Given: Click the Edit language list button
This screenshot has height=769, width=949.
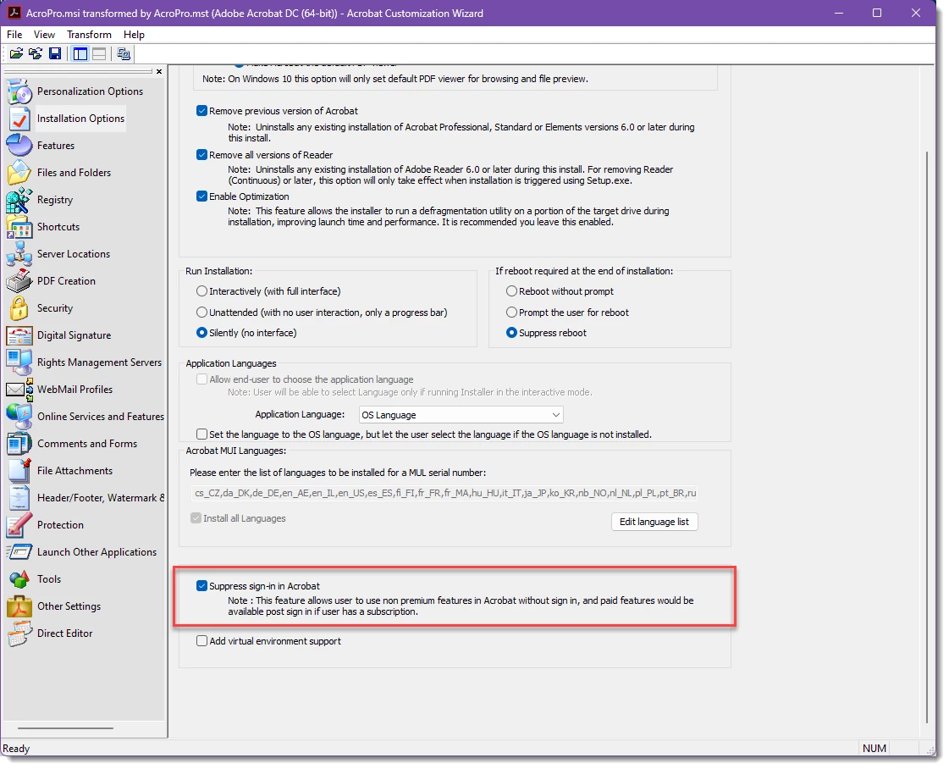Looking at the screenshot, I should (x=654, y=522).
